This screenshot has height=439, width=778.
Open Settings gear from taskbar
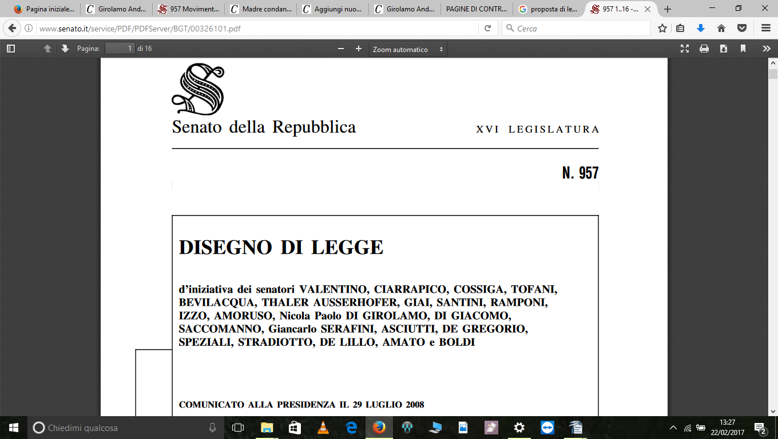(x=519, y=428)
